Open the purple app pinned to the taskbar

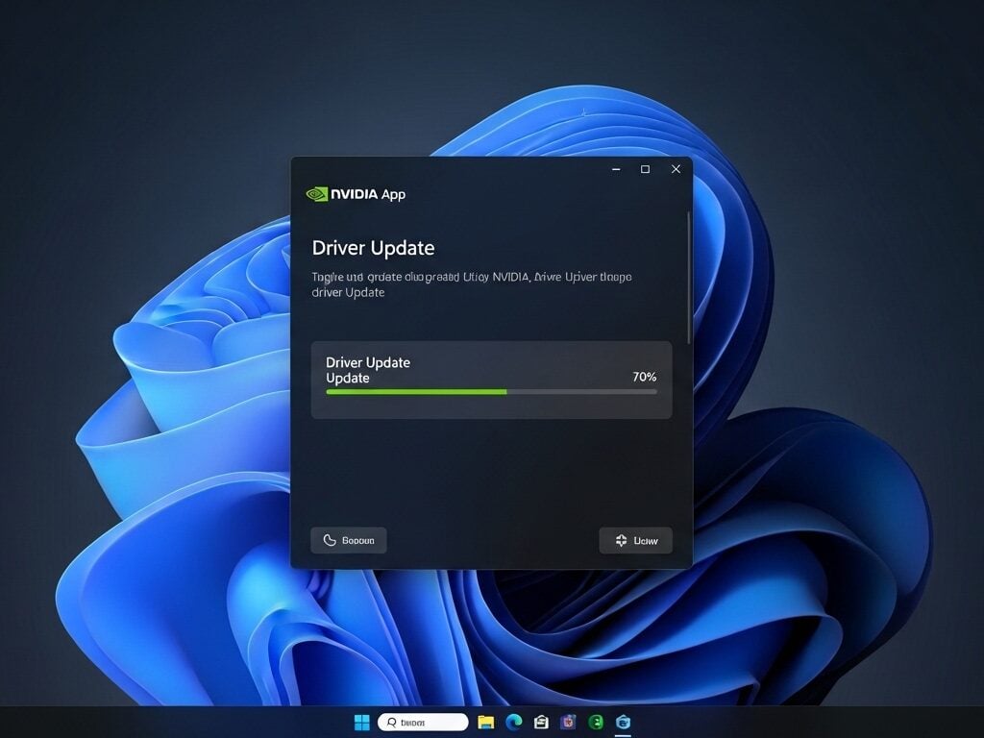click(569, 722)
